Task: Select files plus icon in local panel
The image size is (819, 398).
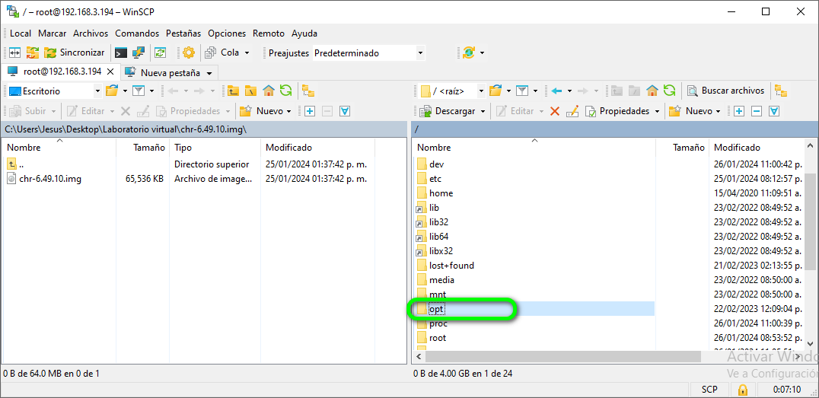Action: [310, 111]
